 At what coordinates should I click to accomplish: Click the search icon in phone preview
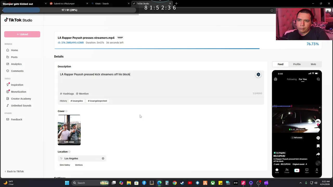(x=318, y=79)
